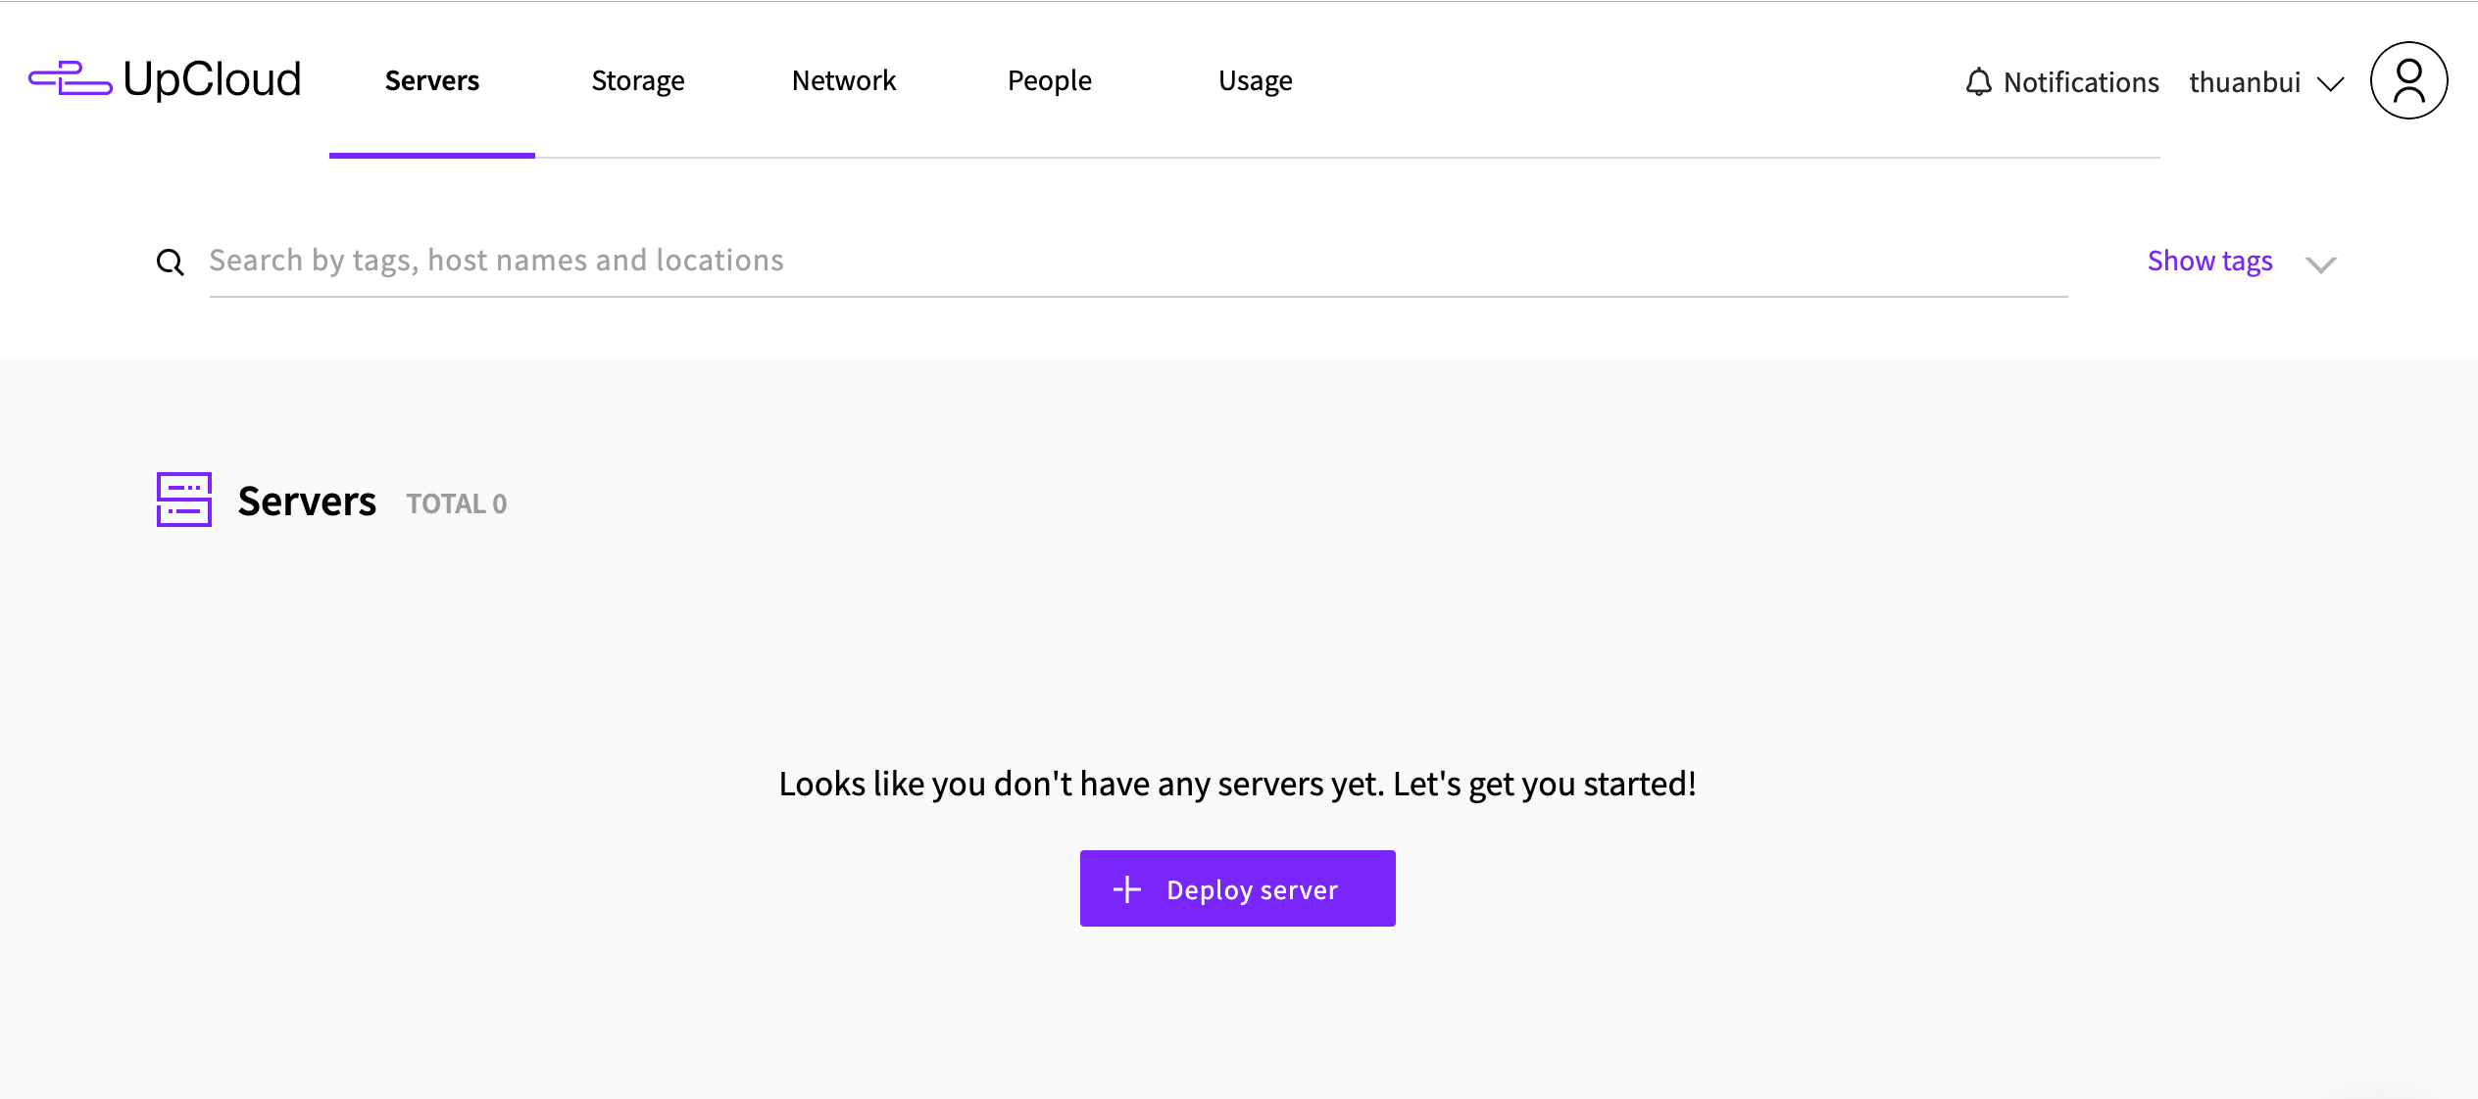
Task: Click the search magnifier icon
Action: coord(171,263)
